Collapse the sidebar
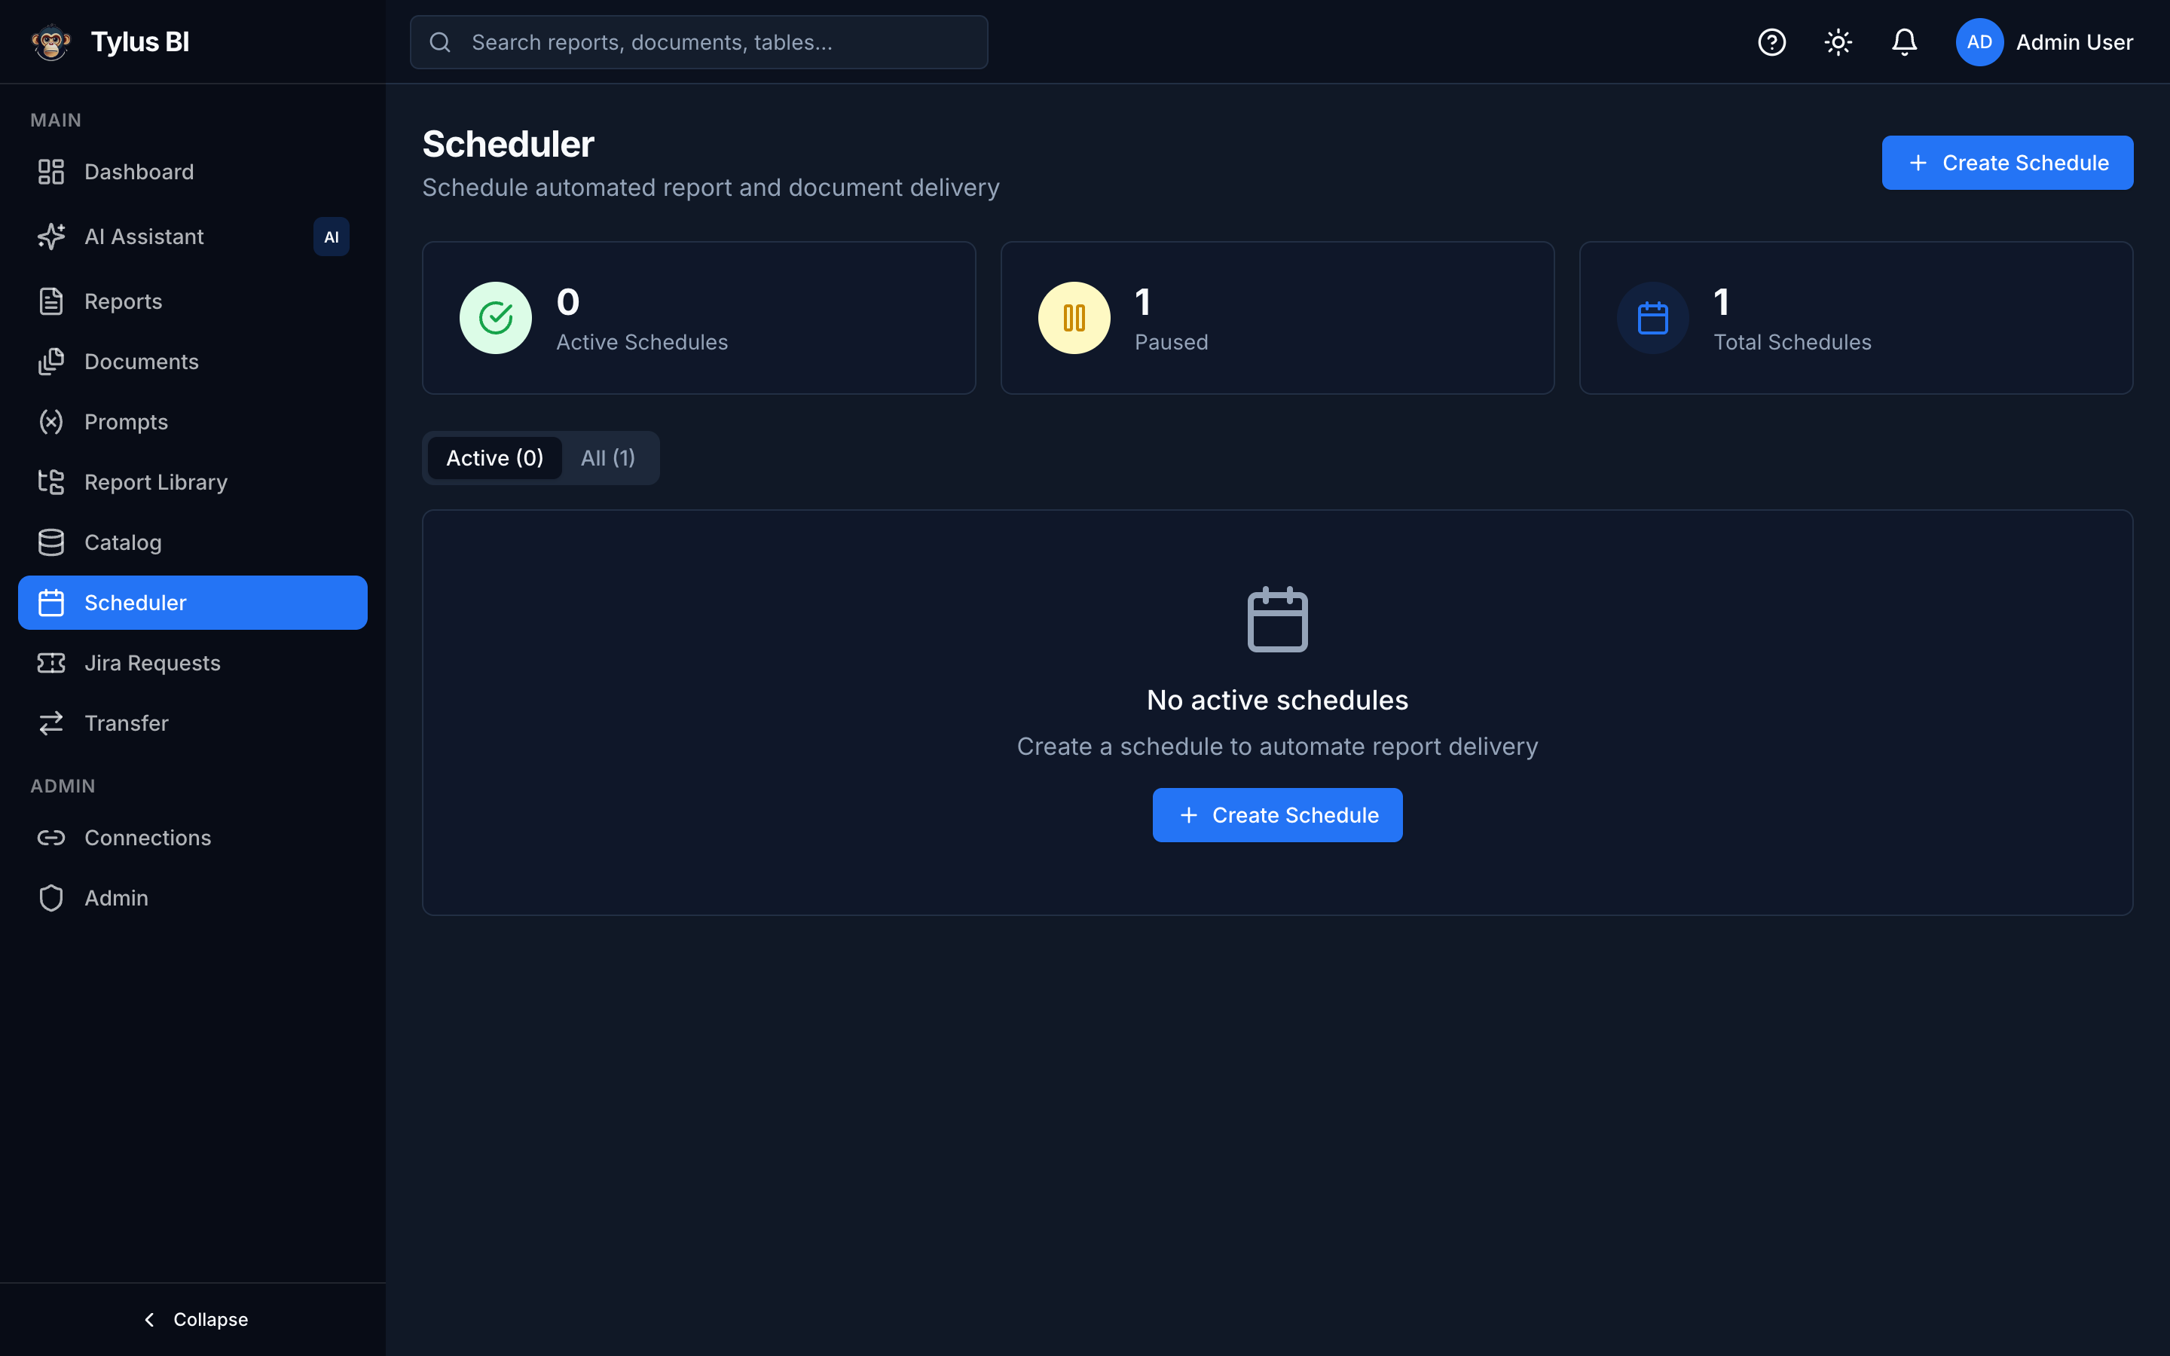The height and width of the screenshot is (1356, 2170). (194, 1319)
